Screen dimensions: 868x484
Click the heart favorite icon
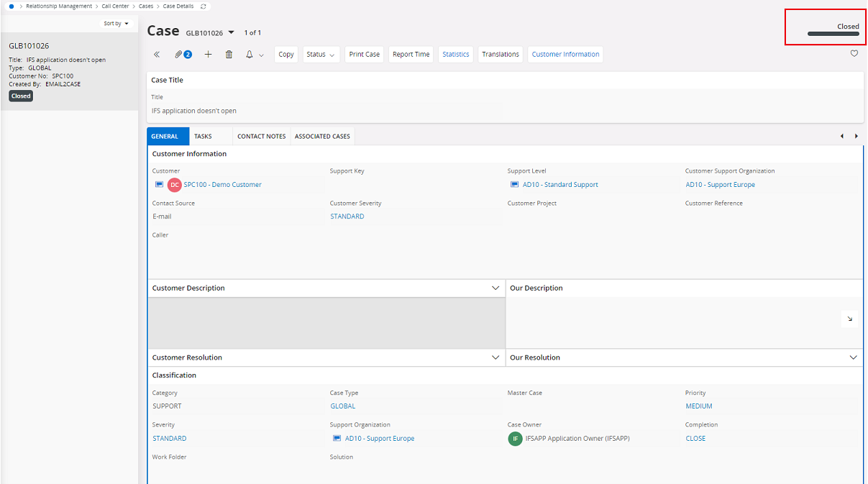point(854,53)
